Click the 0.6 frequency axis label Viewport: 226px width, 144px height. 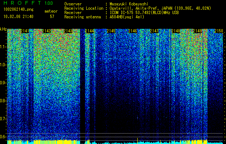(3, 137)
